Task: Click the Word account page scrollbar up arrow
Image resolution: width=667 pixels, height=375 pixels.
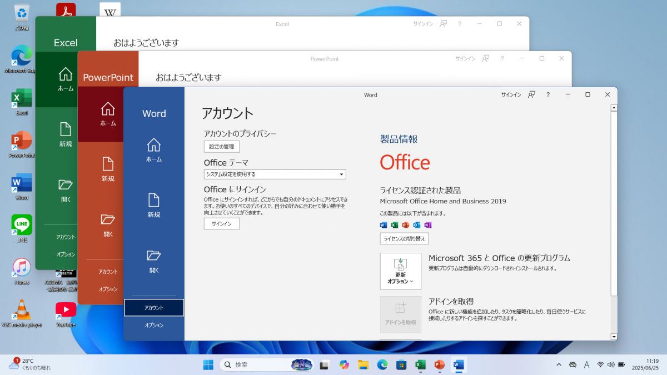Action: (x=614, y=107)
